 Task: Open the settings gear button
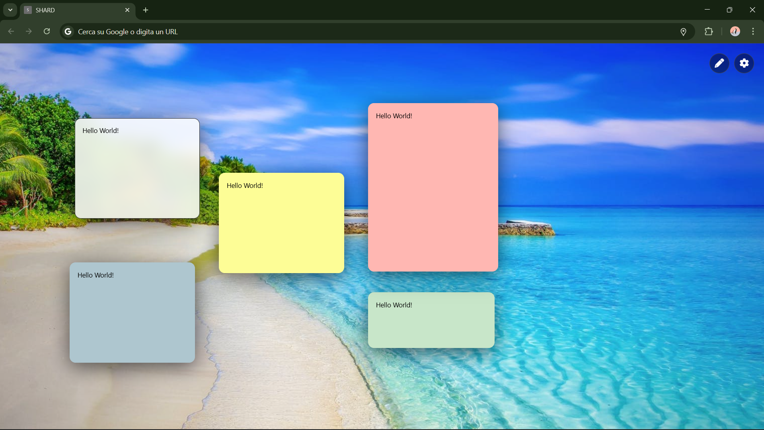click(744, 63)
